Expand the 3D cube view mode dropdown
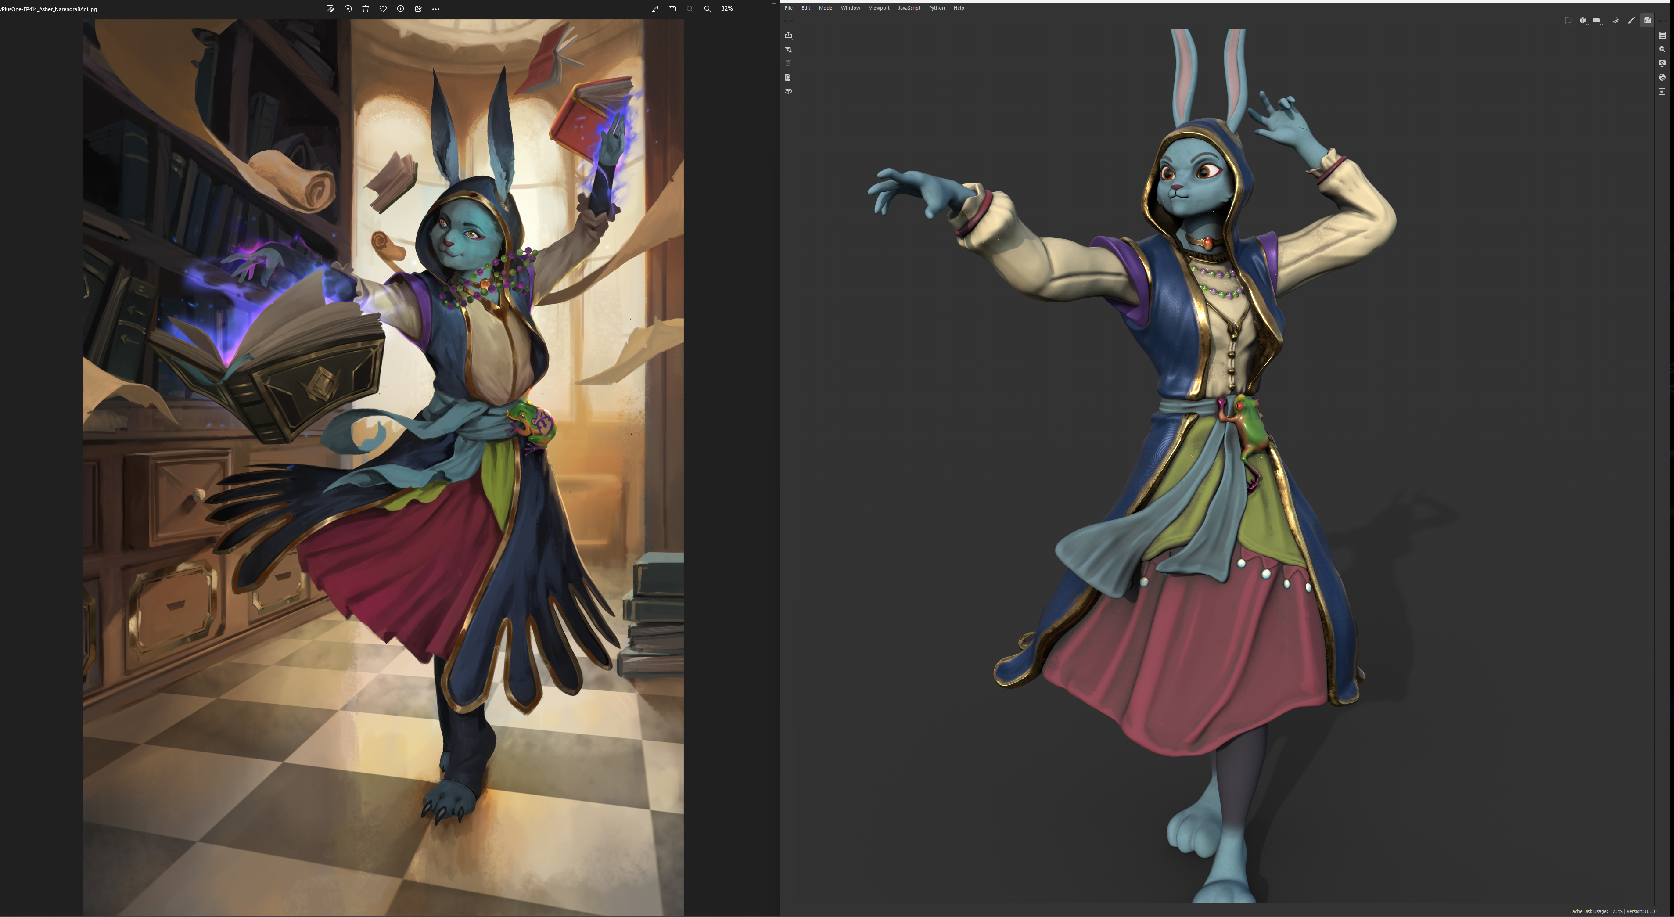Viewport: 1674px width, 917px height. (x=1583, y=20)
